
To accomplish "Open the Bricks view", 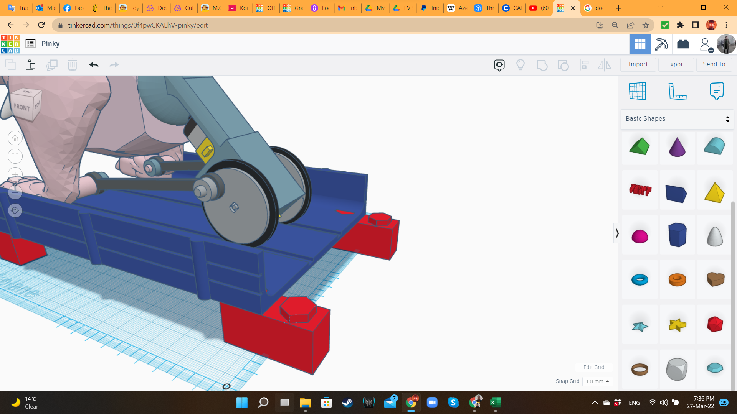I will pos(683,44).
